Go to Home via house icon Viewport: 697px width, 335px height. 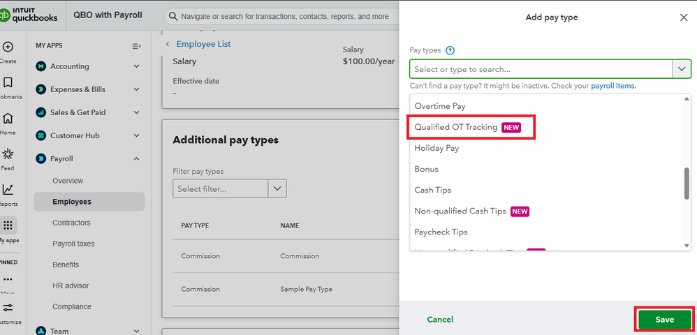coord(8,119)
